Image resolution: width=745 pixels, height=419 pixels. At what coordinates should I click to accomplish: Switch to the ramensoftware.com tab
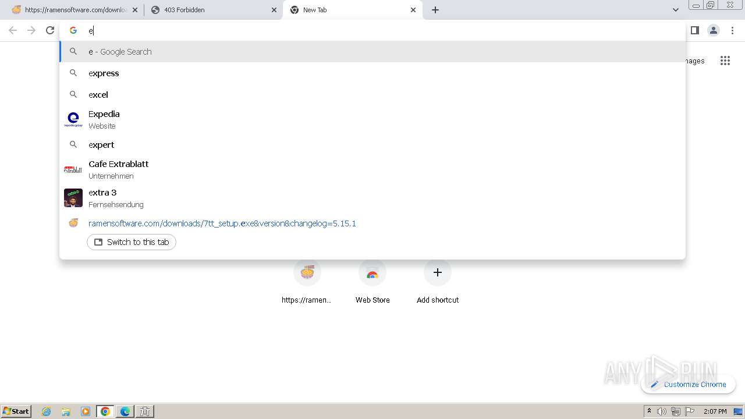click(x=74, y=10)
